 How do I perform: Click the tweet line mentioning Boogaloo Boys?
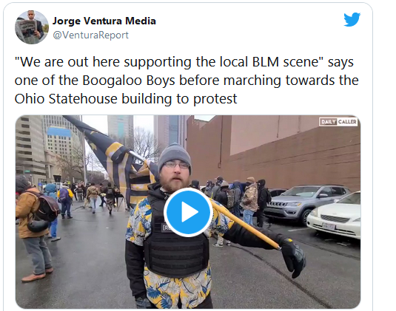[187, 81]
